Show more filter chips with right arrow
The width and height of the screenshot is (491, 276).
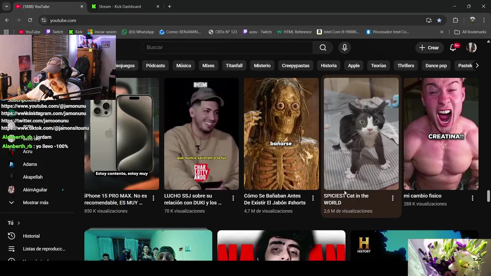point(477,66)
